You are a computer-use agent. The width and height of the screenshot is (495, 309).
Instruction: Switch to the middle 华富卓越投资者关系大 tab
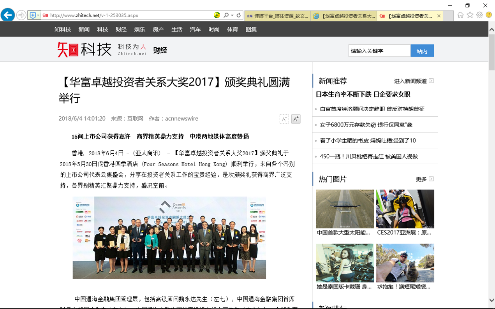pos(344,16)
